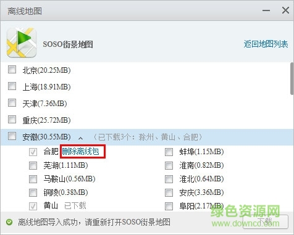This screenshot has width=294, height=235.
Task: Collapse the 安徽 city list arrow
Action: [81, 138]
